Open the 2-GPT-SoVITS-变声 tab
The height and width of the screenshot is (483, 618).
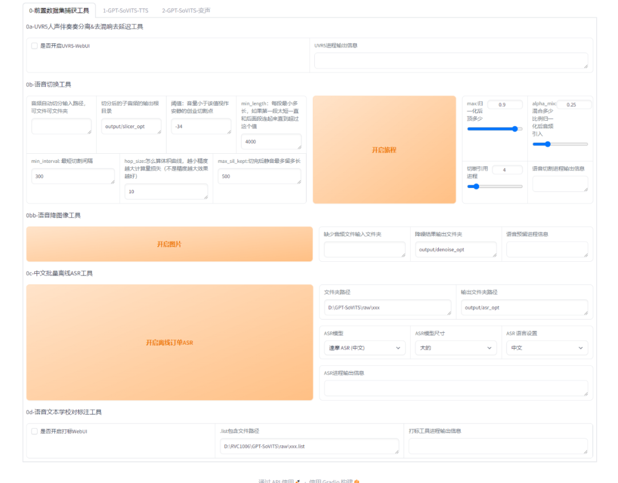[186, 11]
